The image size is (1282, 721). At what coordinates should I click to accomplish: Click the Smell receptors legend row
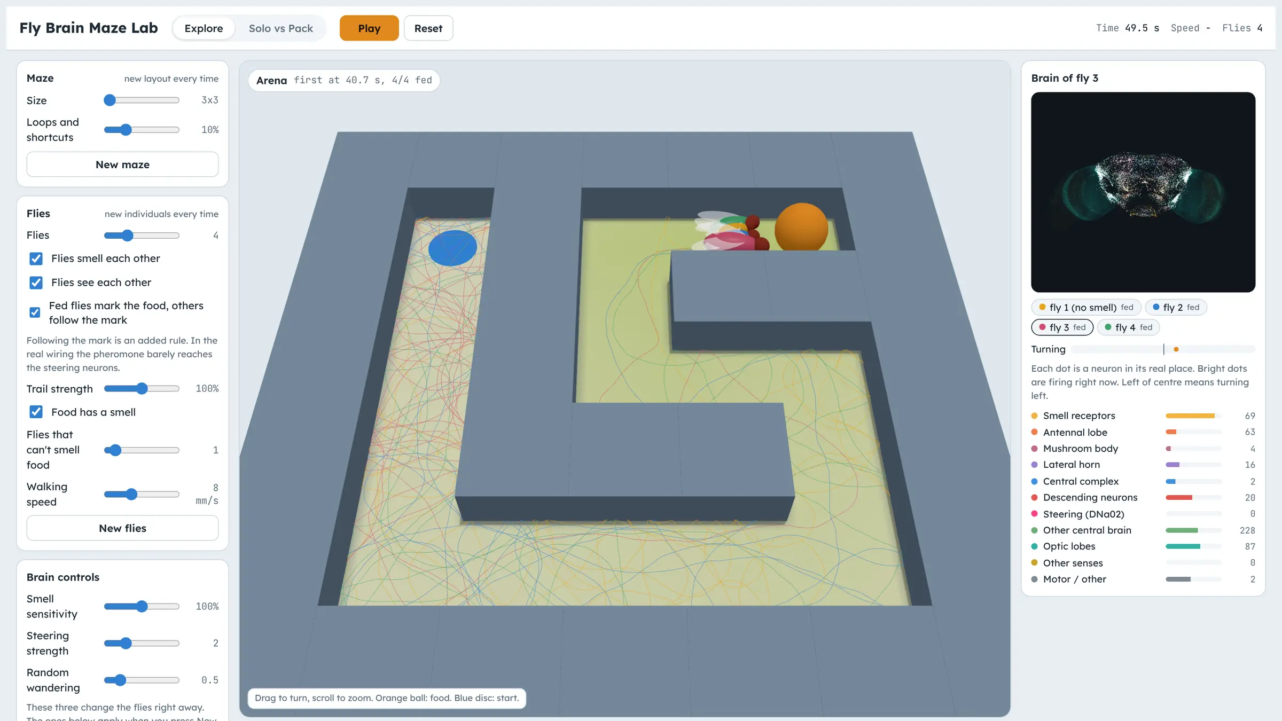(1143, 416)
